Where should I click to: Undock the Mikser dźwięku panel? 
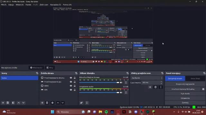point(127,73)
